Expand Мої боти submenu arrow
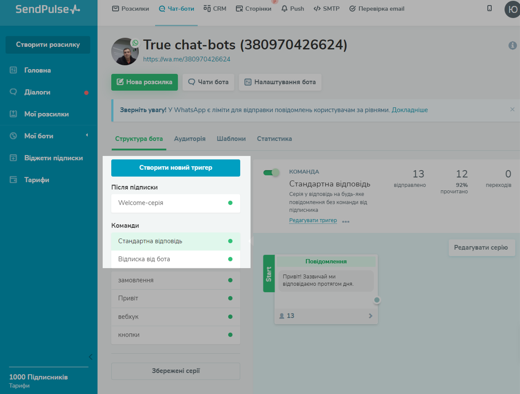 87,135
